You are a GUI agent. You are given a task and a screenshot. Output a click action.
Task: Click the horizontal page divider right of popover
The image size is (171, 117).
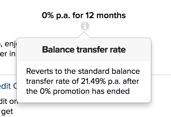161,75
